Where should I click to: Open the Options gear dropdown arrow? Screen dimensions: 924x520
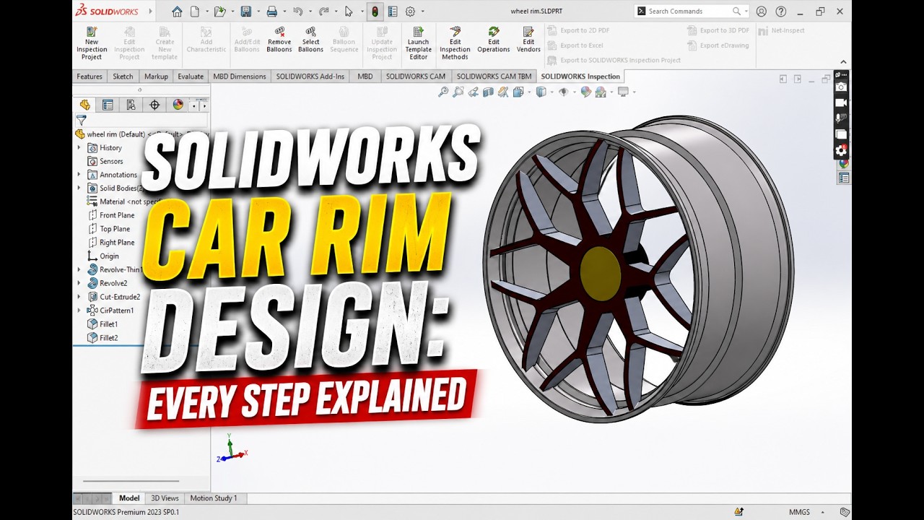422,12
